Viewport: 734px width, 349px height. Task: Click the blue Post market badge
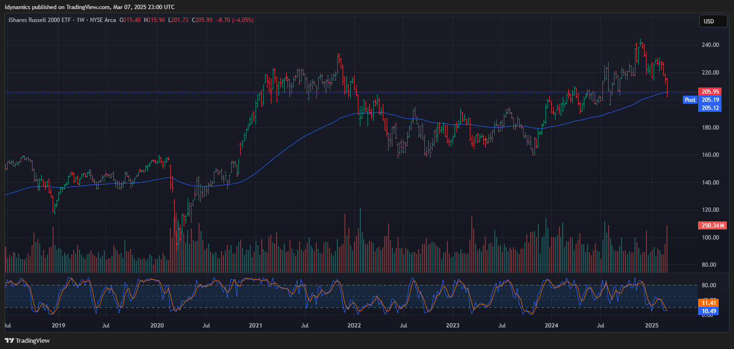click(x=690, y=100)
